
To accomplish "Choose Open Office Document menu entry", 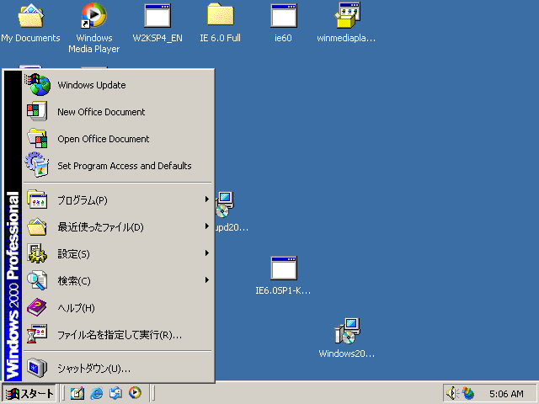I will point(118,139).
